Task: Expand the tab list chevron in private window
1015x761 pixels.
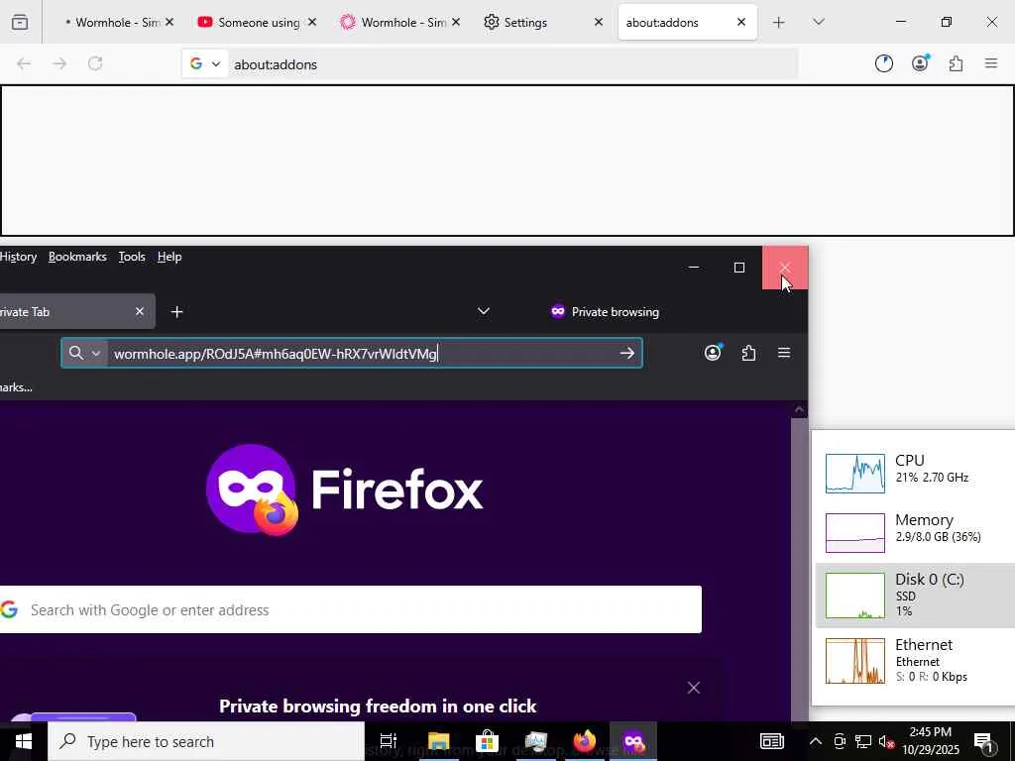Action: [x=484, y=311]
